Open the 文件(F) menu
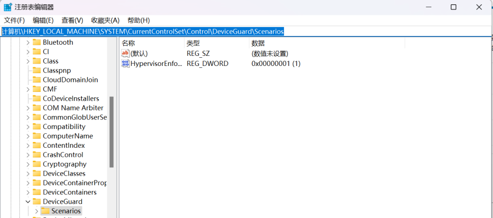The width and height of the screenshot is (493, 218). [14, 20]
